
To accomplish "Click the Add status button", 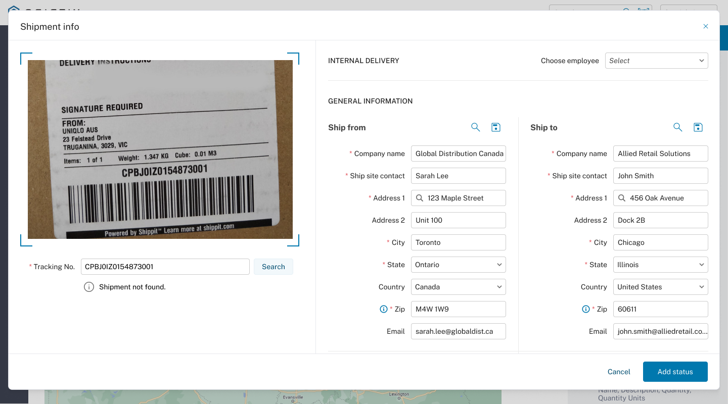I will [x=675, y=372].
